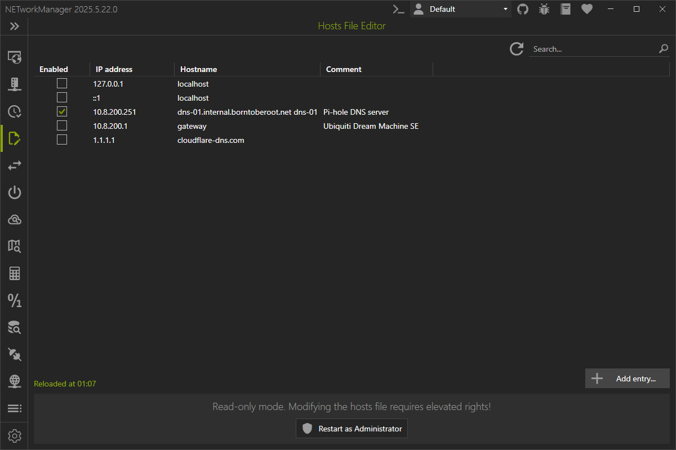Open settings gear in sidebar

pyautogui.click(x=15, y=435)
